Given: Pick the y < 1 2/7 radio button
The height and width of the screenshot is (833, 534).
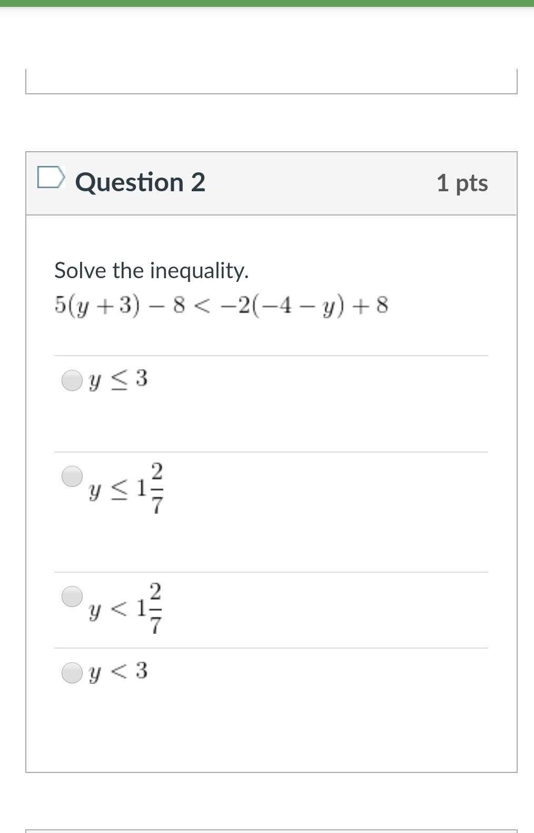Looking at the screenshot, I should point(72,596).
